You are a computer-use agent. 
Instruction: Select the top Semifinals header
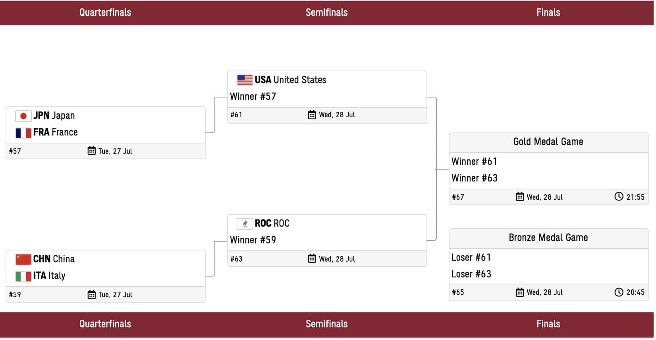326,13
